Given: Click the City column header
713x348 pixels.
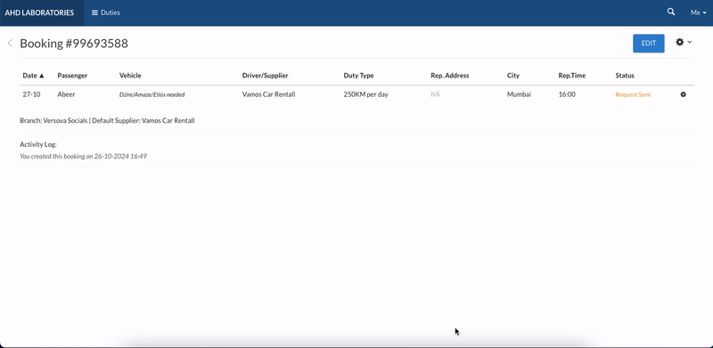Looking at the screenshot, I should pos(513,76).
